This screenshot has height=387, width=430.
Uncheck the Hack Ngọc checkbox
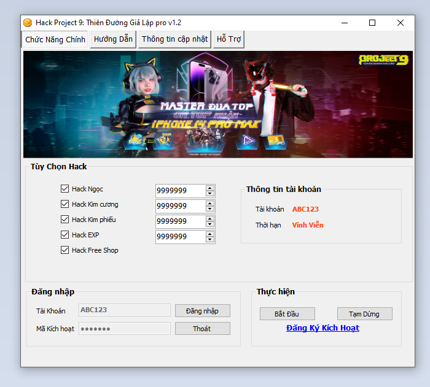click(x=65, y=189)
